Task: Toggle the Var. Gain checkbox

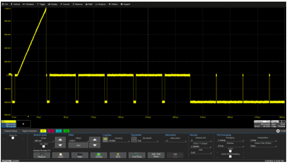Action: click(43, 146)
